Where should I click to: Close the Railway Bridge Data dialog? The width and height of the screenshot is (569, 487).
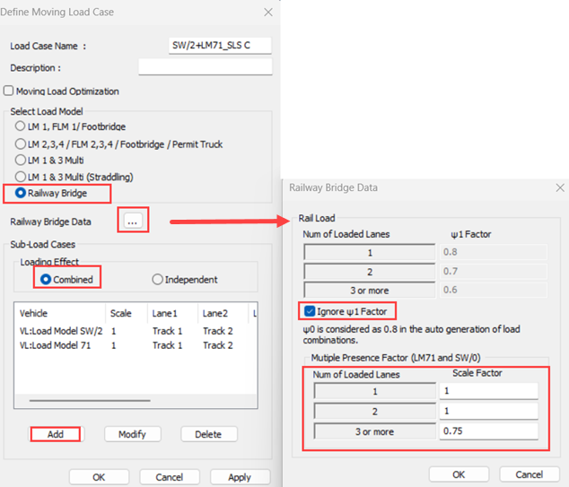pos(560,187)
